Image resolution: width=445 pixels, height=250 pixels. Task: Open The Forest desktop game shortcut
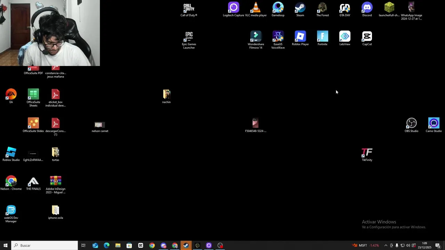322,10
